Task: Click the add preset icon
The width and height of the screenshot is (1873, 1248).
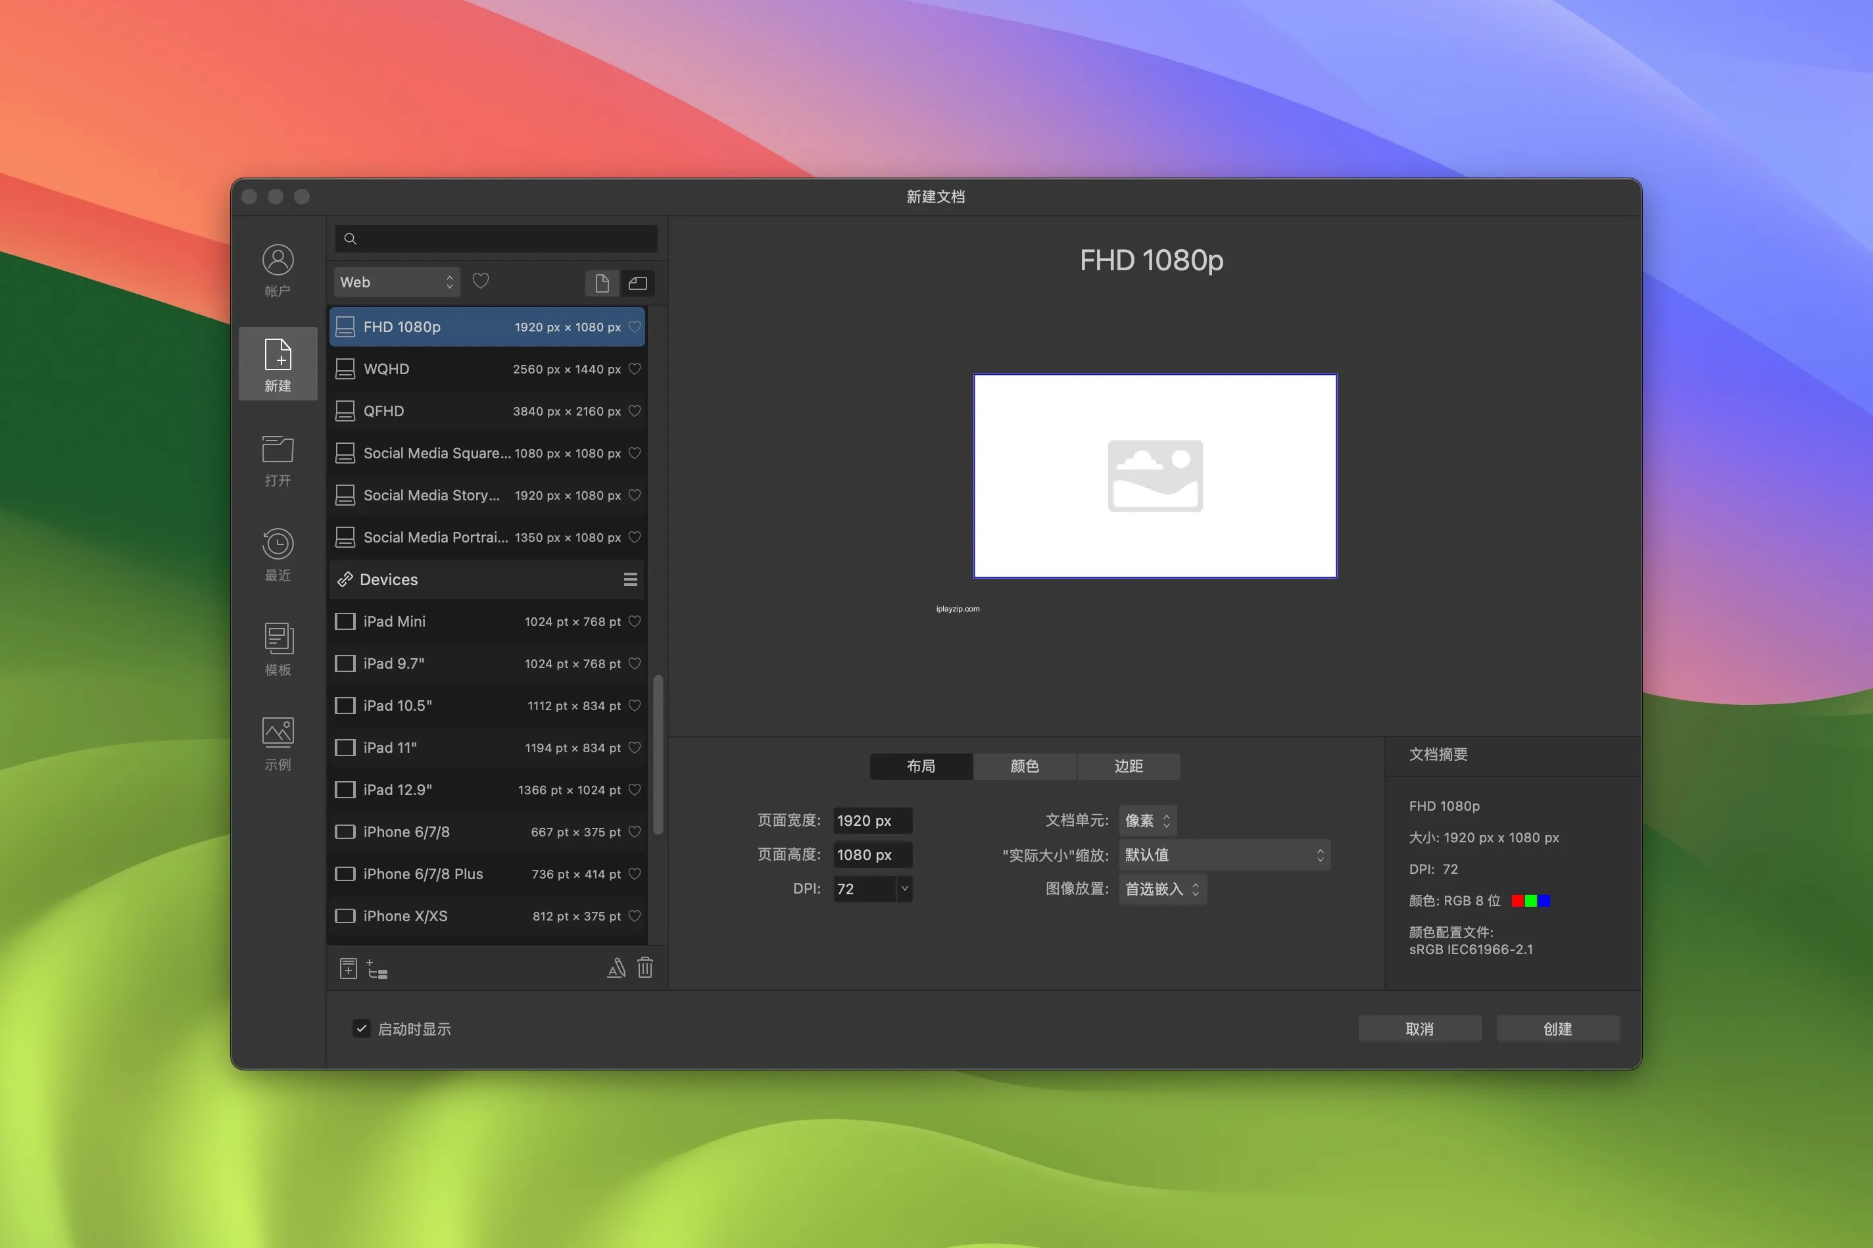Action: coord(349,969)
